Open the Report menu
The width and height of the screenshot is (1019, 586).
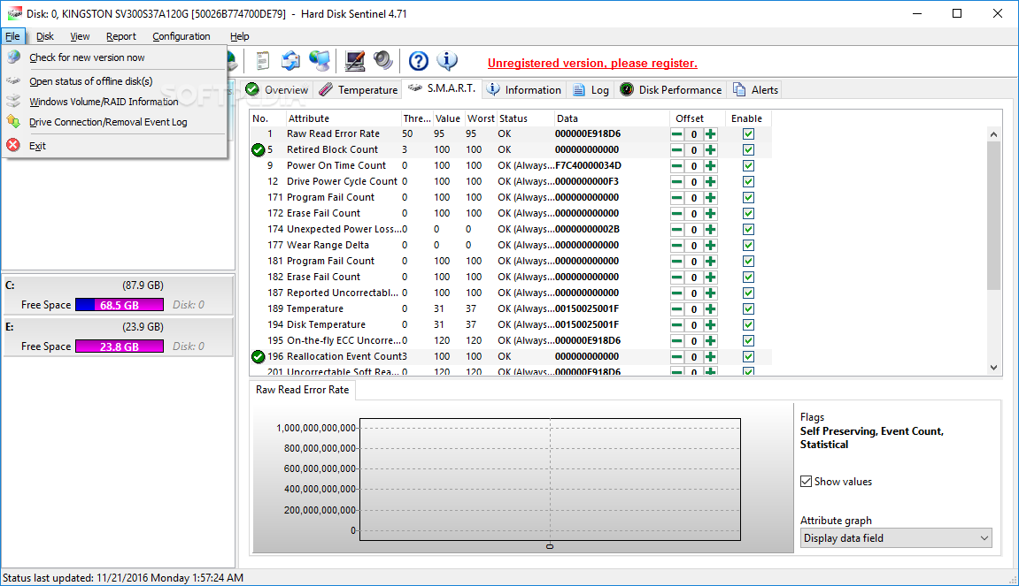pos(121,36)
